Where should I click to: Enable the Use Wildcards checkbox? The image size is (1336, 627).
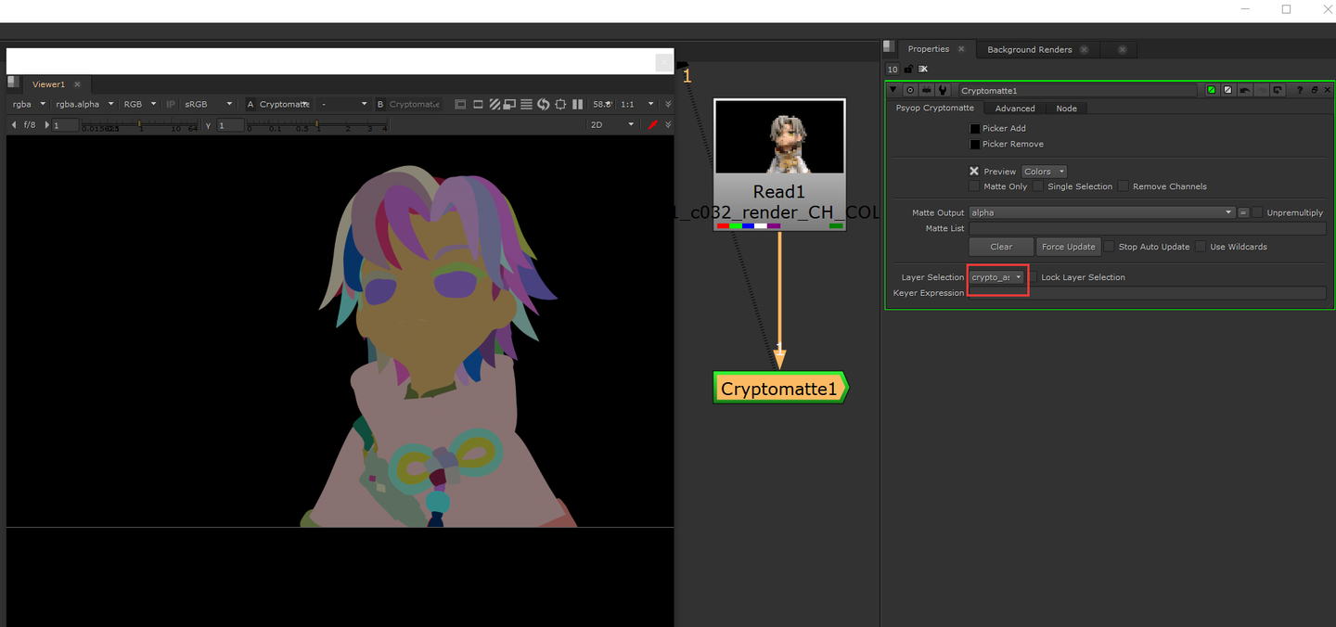[1201, 246]
